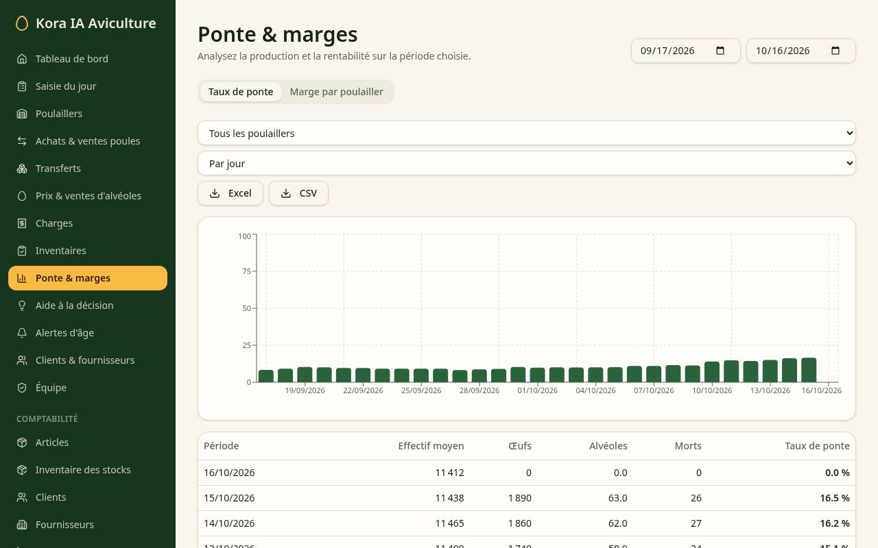The image size is (878, 548).
Task: Click the Effectif moyen column header
Action: pos(431,446)
